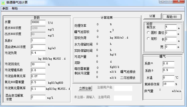Click the 系数β input field
The height and width of the screenshot is (107, 187).
[168, 70]
